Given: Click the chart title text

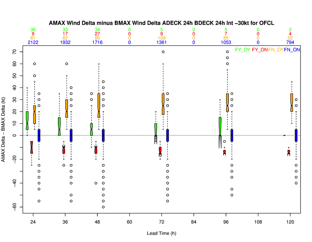Looking at the screenshot, I should click(x=162, y=23).
